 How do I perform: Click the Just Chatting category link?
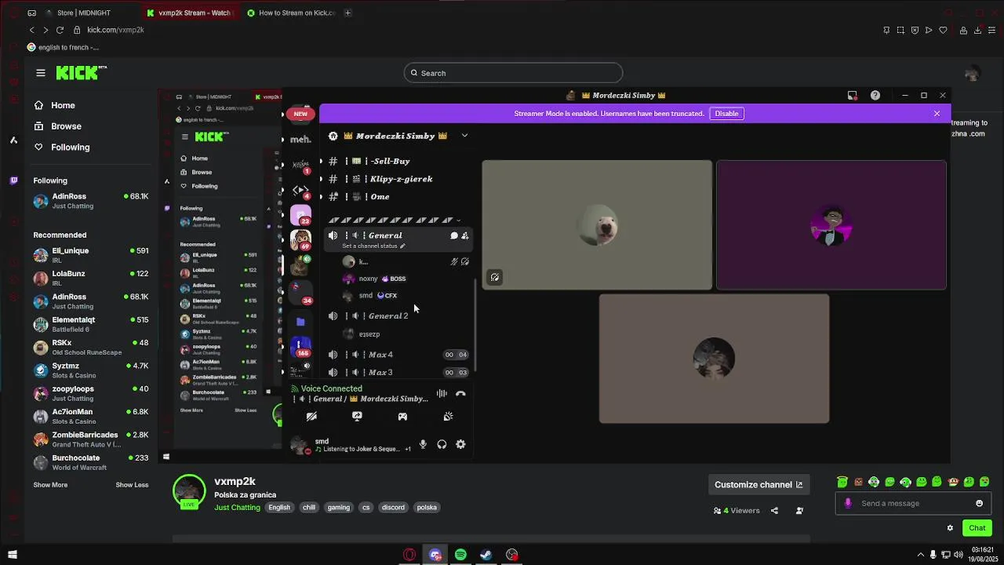click(x=237, y=507)
